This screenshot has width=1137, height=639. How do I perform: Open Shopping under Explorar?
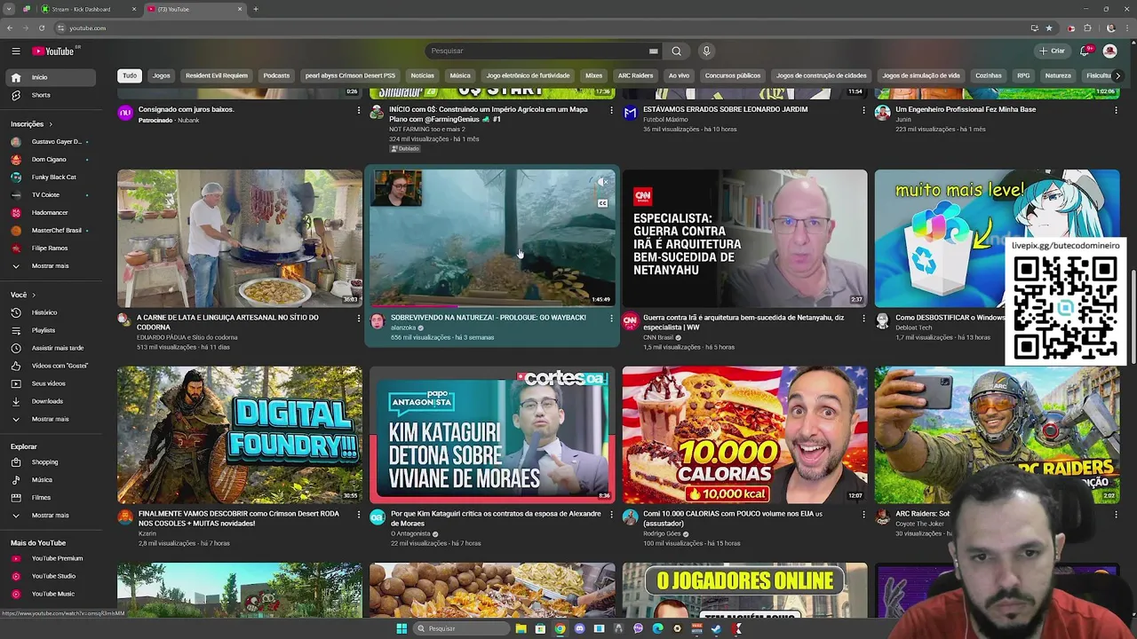coord(50,462)
